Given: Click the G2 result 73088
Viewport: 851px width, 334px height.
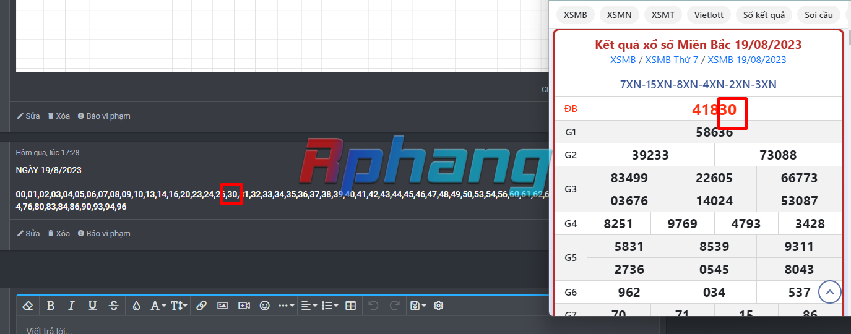Looking at the screenshot, I should click(778, 155).
